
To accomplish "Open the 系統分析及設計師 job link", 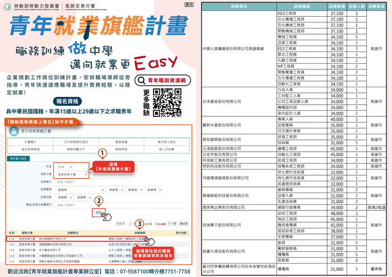I will pyautogui.click(x=119, y=245).
